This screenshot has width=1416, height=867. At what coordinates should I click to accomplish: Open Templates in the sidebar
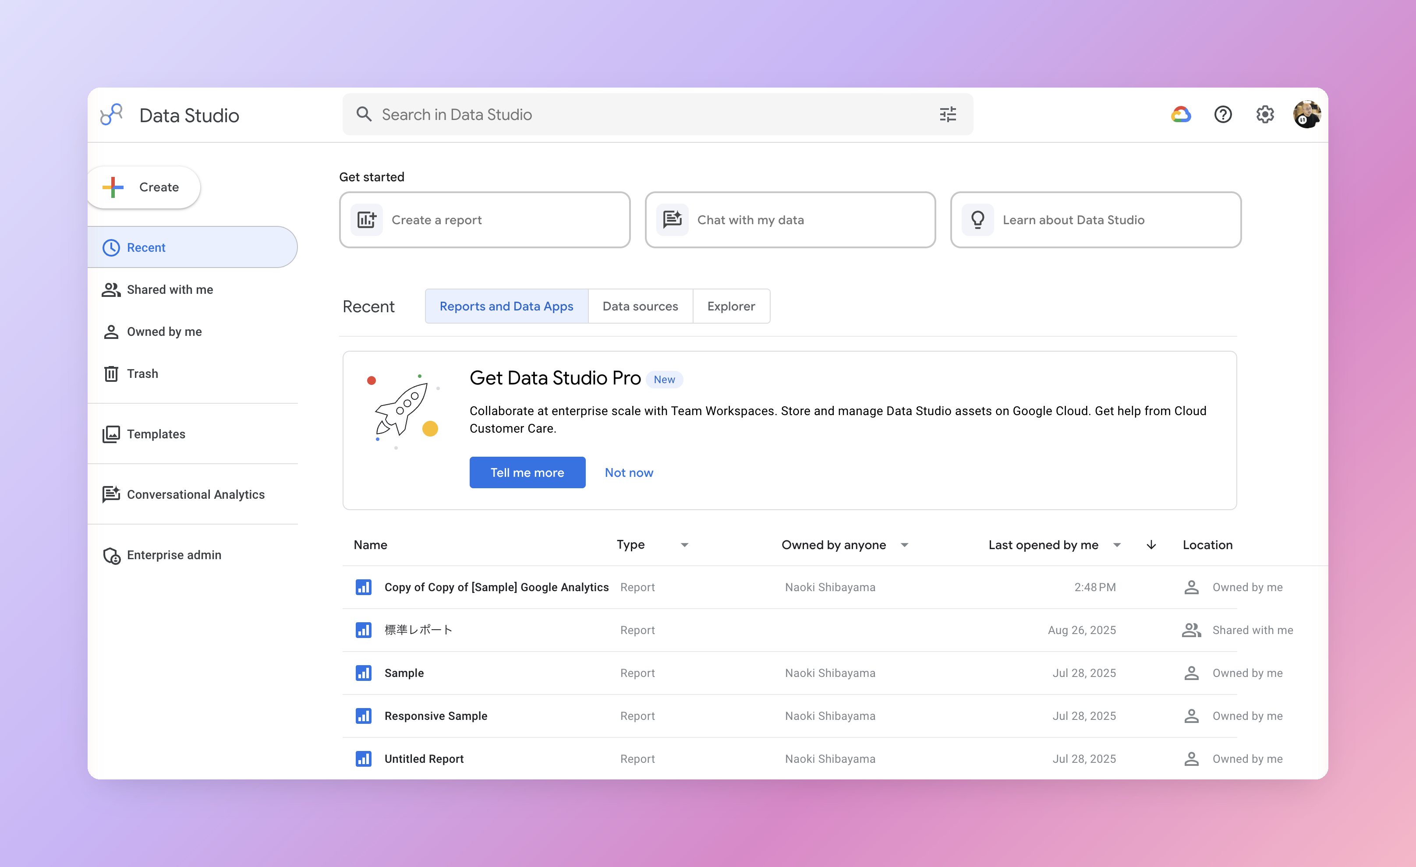192,434
